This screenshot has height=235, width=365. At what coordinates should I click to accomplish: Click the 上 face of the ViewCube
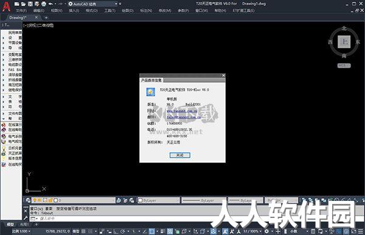(344, 42)
